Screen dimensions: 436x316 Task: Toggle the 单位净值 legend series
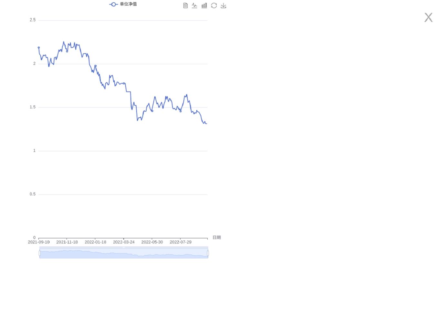pos(123,4)
